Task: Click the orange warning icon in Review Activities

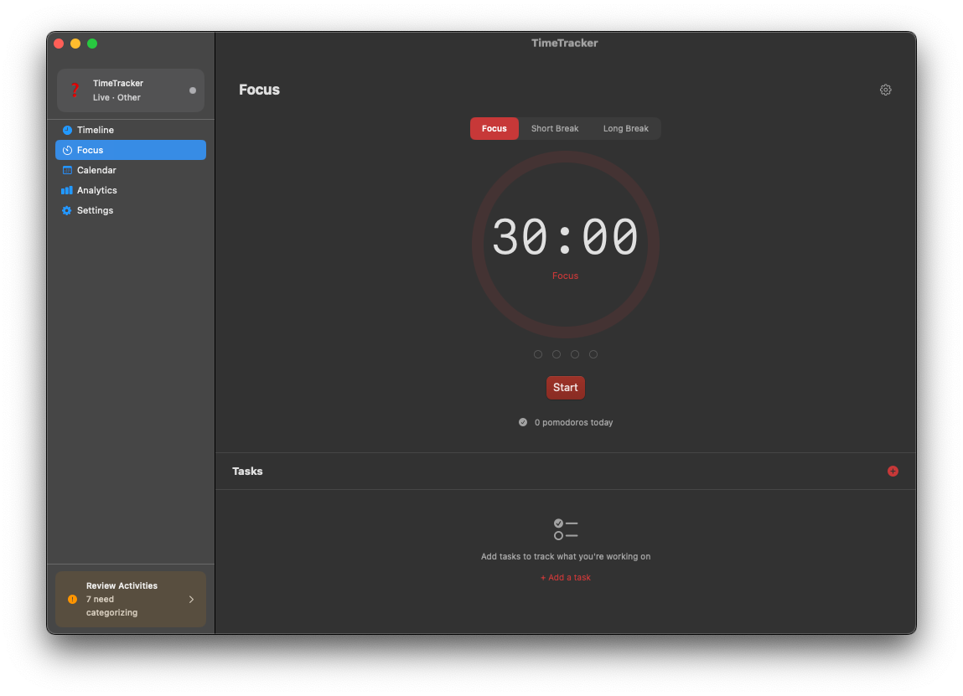Action: (72, 599)
